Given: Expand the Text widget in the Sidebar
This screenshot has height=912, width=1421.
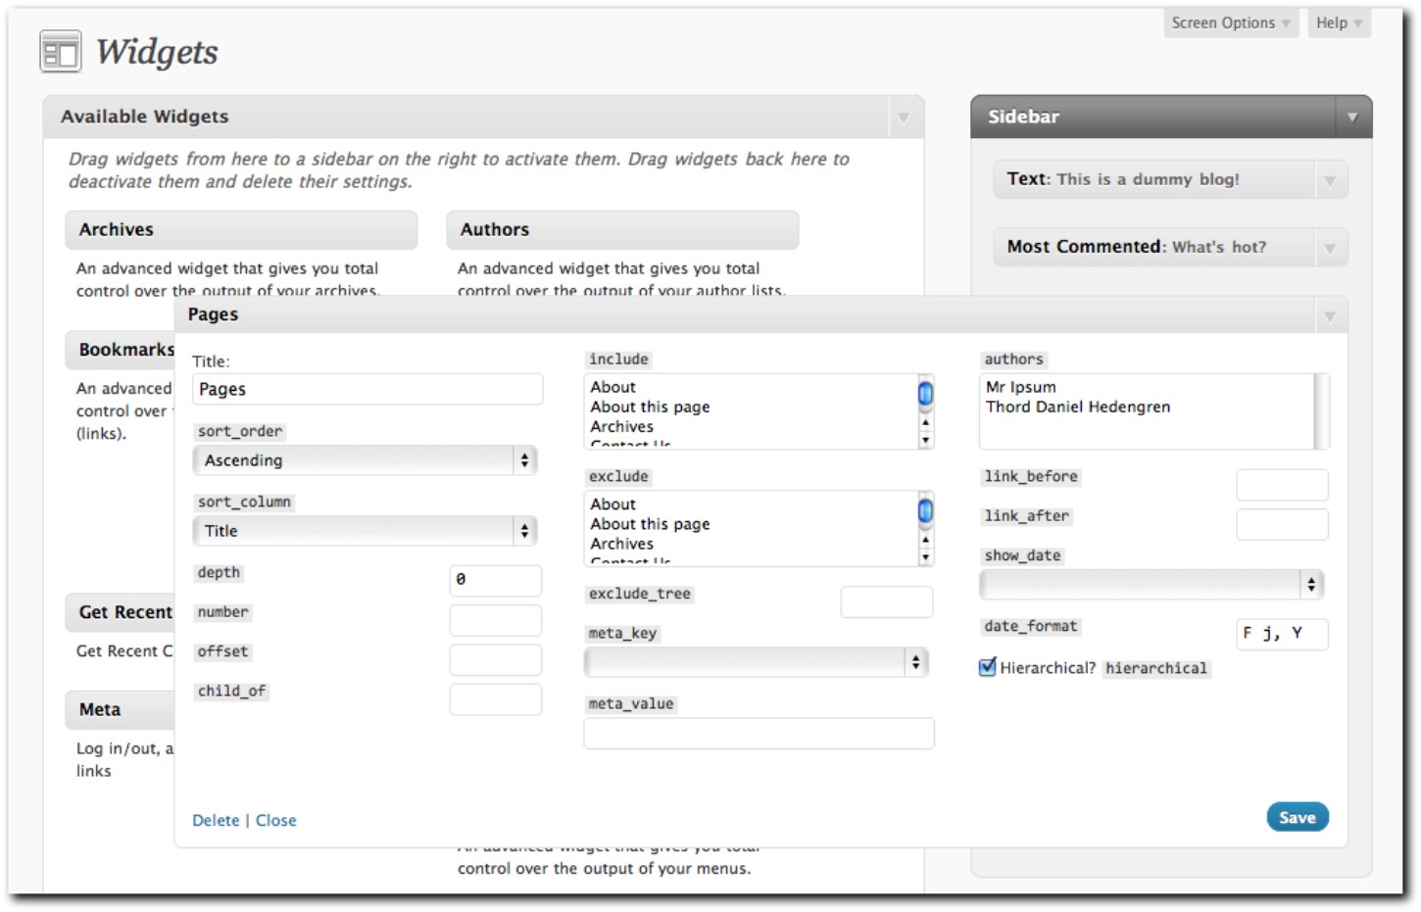Looking at the screenshot, I should (x=1330, y=180).
